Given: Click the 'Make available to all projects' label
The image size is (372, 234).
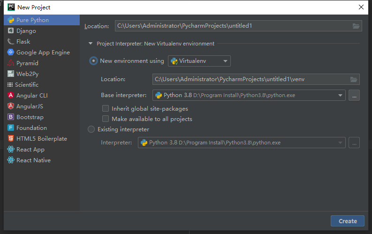Looking at the screenshot, I should pyautogui.click(x=152, y=119).
